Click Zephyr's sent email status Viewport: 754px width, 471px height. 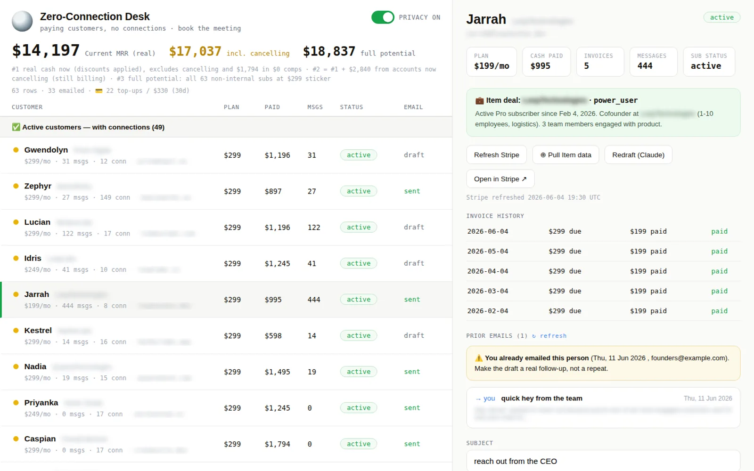(412, 191)
